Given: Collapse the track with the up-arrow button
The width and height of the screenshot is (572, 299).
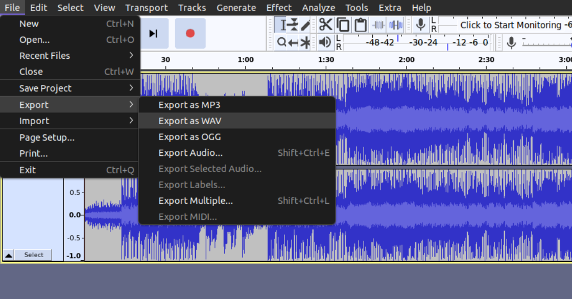Looking at the screenshot, I should point(9,255).
